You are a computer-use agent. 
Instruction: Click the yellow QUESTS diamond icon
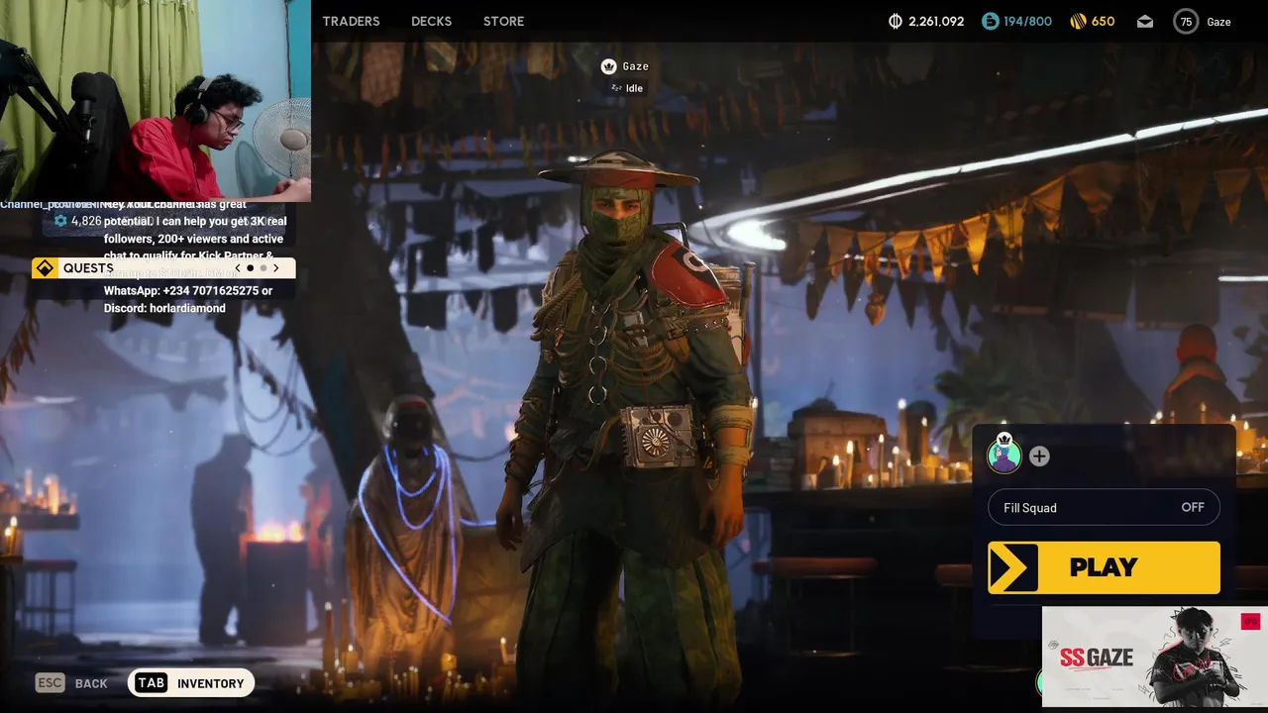pos(44,268)
